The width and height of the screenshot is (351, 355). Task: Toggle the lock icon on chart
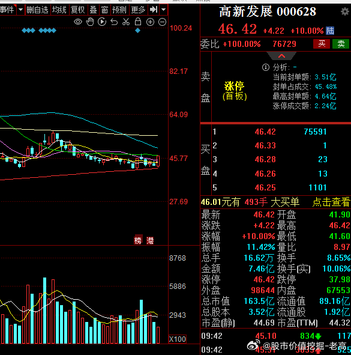click(138, 22)
